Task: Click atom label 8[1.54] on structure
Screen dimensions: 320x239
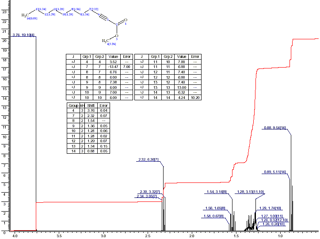Action: coord(85,15)
